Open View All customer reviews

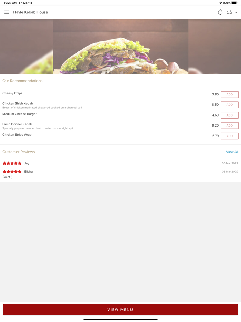tap(232, 152)
